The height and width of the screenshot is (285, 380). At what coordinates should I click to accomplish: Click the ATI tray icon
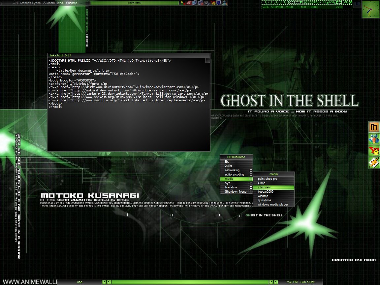point(189,3)
